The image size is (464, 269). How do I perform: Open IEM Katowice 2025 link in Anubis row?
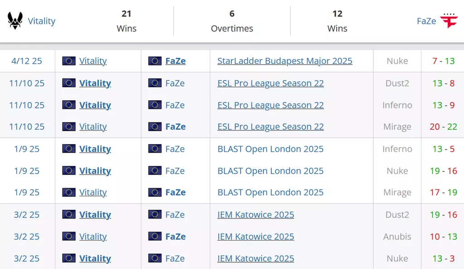(x=256, y=236)
